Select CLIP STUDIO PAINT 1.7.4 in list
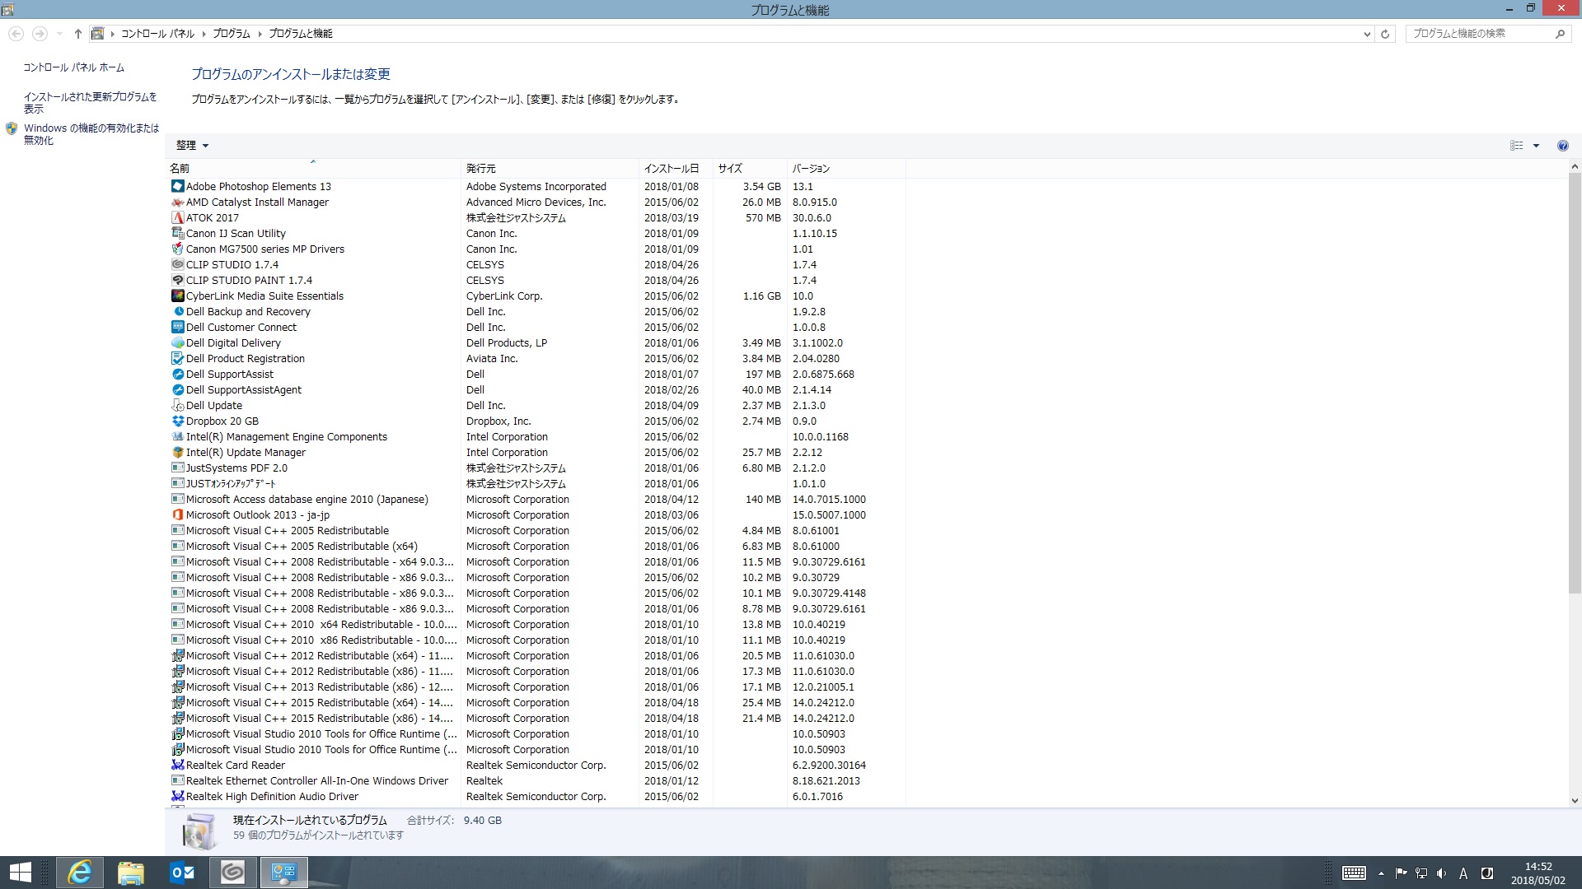 [249, 281]
